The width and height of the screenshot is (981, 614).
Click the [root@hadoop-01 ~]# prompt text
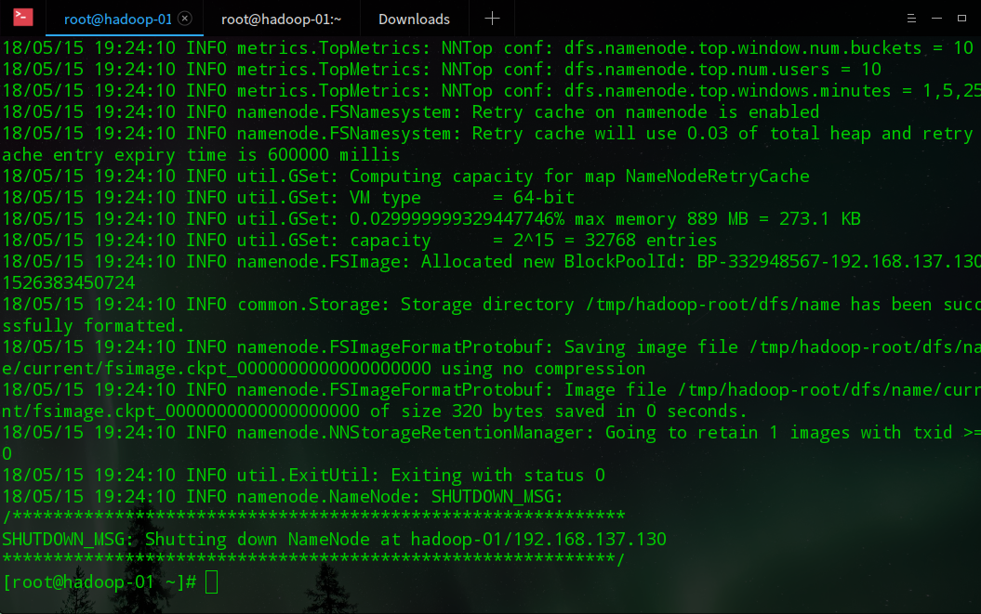(x=99, y=582)
